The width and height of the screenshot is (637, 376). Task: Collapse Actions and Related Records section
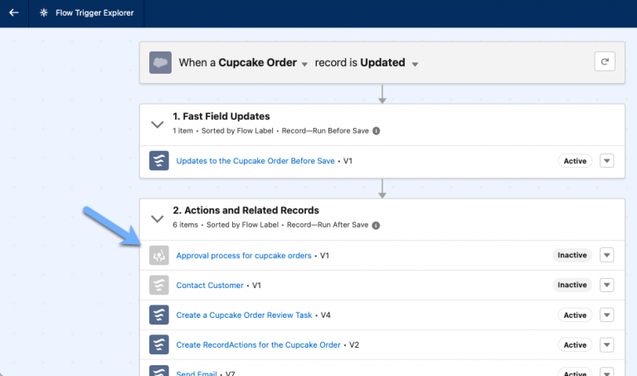click(x=157, y=218)
